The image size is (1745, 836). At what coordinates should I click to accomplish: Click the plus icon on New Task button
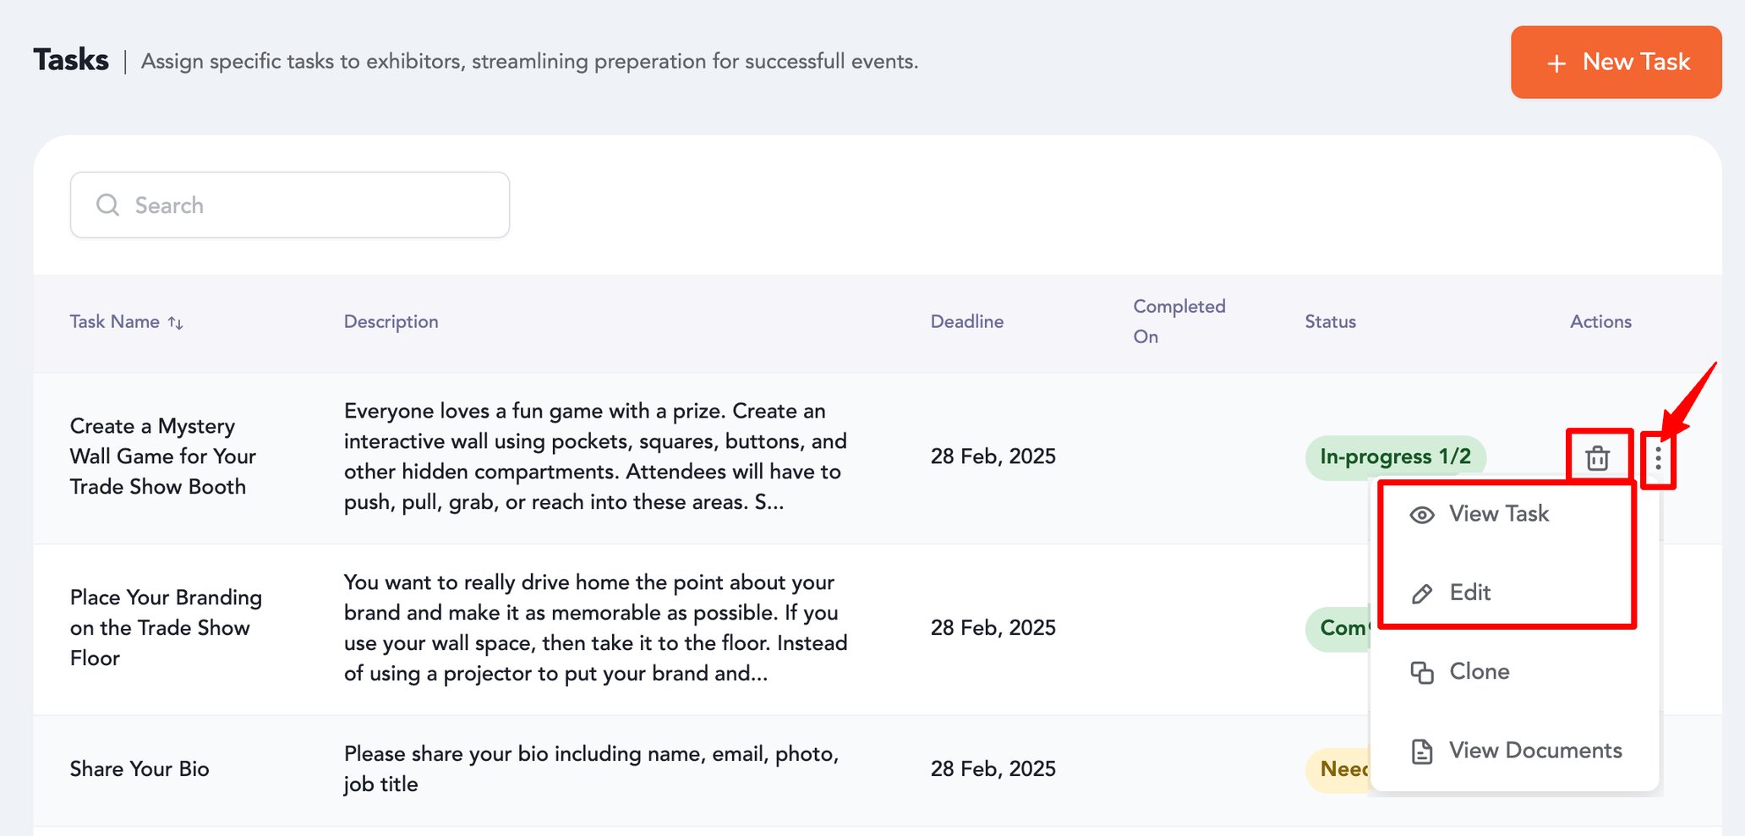point(1556,62)
